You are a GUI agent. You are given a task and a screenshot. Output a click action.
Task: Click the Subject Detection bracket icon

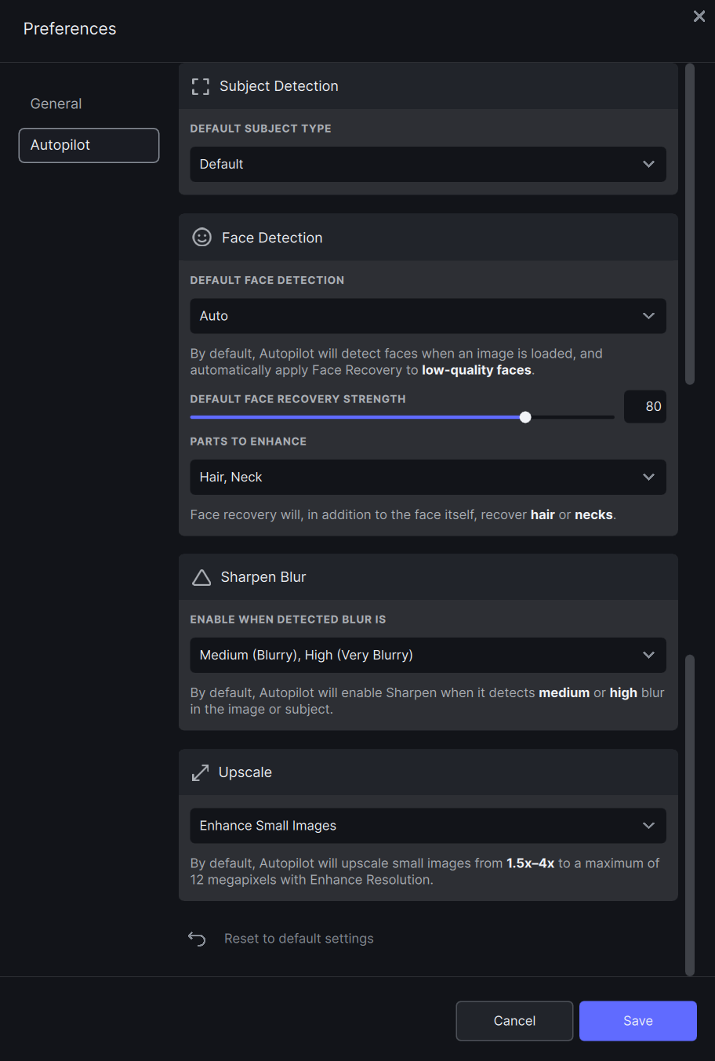tap(201, 86)
